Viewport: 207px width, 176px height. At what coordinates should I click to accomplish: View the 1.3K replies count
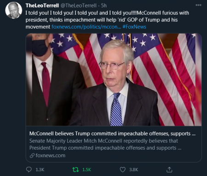pyautogui.click(x=40, y=170)
